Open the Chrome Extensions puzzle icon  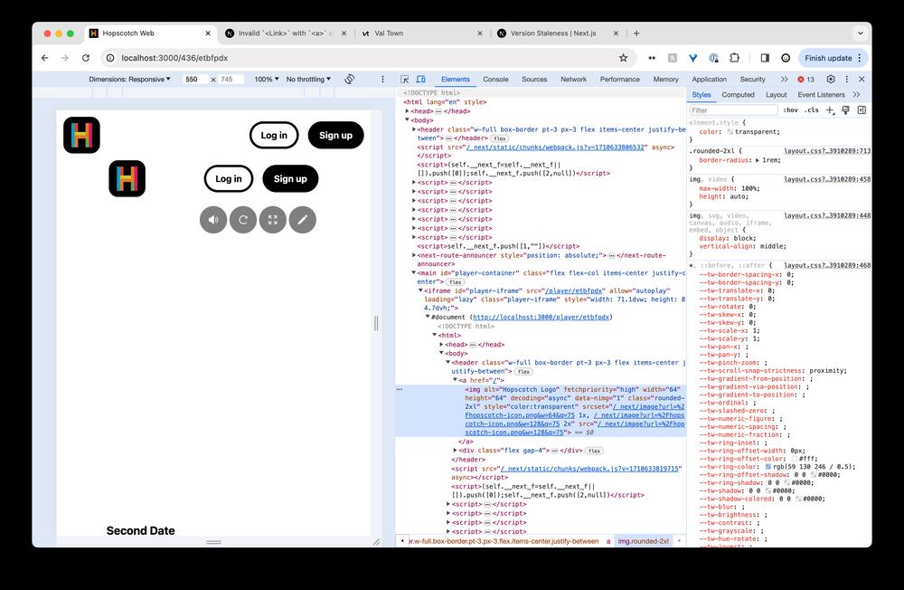click(x=734, y=58)
